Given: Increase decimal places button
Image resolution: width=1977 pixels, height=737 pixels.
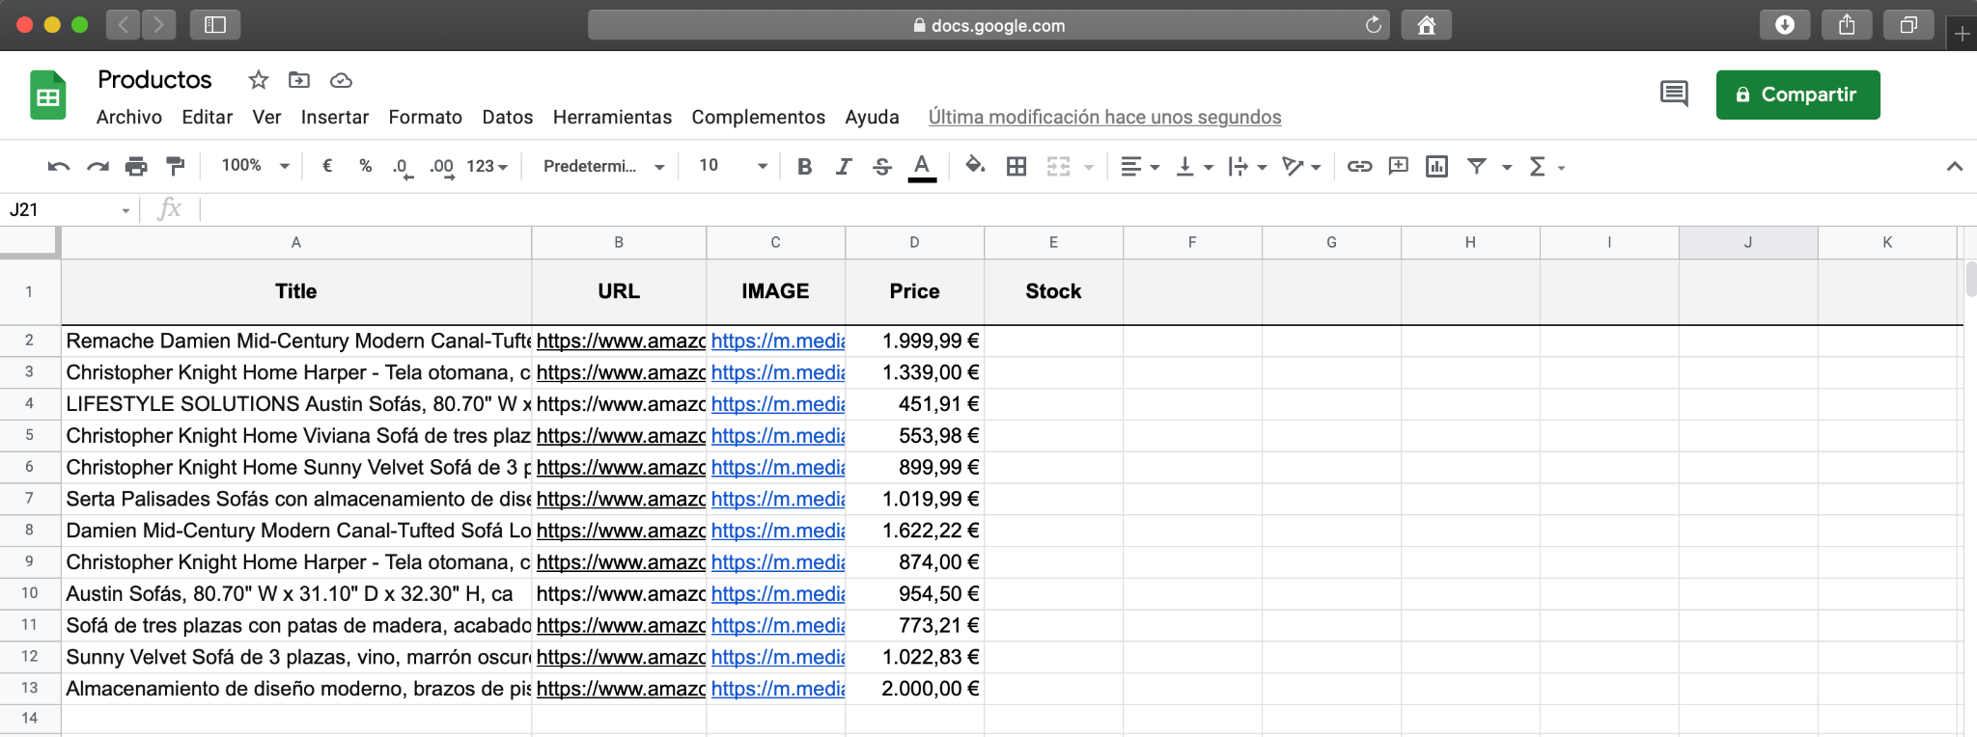Looking at the screenshot, I should 442,167.
